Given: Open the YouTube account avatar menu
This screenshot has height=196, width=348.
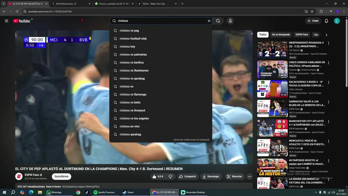Looking at the screenshot, I should coord(337,21).
